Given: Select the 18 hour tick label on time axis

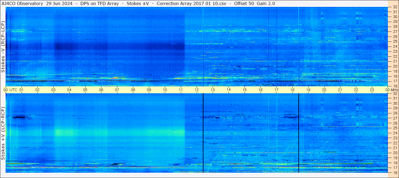Looking at the screenshot, I should point(292,90).
